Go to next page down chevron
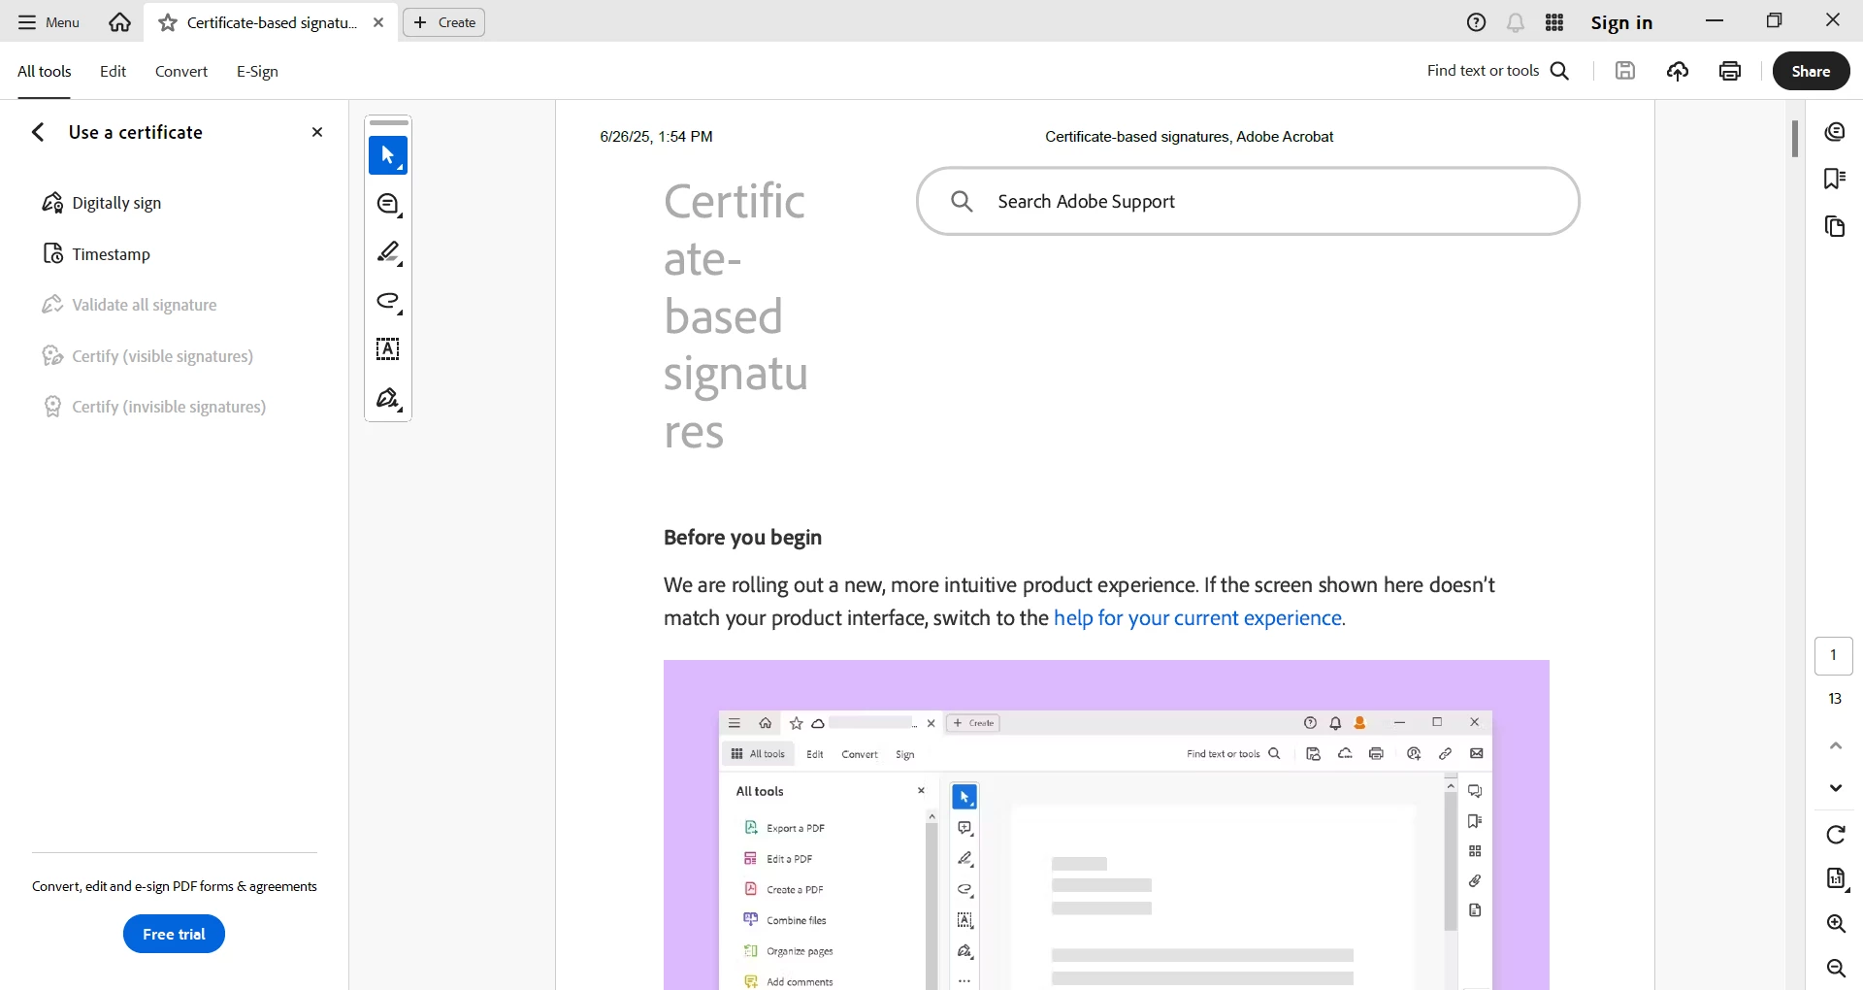The width and height of the screenshot is (1863, 990). coord(1835,787)
